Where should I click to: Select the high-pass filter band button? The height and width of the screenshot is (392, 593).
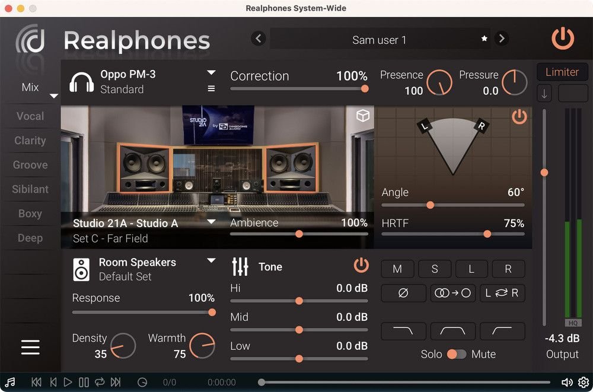click(502, 331)
